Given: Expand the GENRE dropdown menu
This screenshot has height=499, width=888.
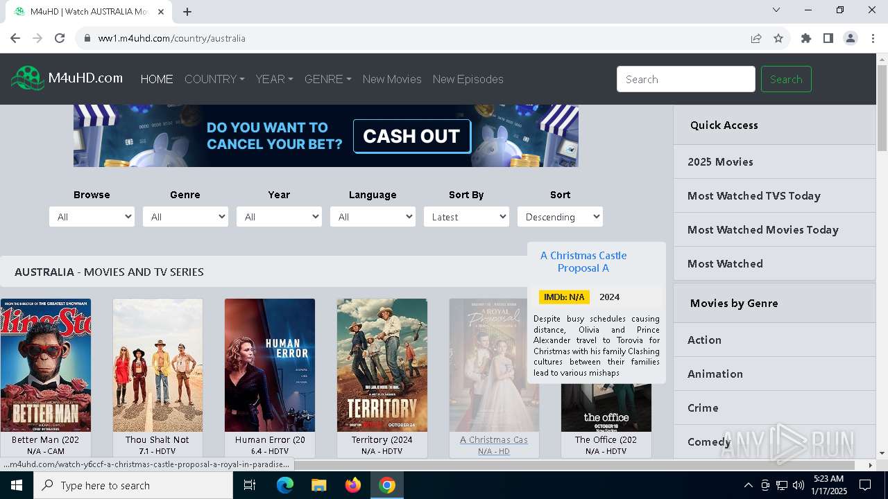Looking at the screenshot, I should point(327,79).
